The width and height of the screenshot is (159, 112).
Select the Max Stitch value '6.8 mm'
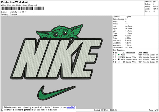(128, 40)
